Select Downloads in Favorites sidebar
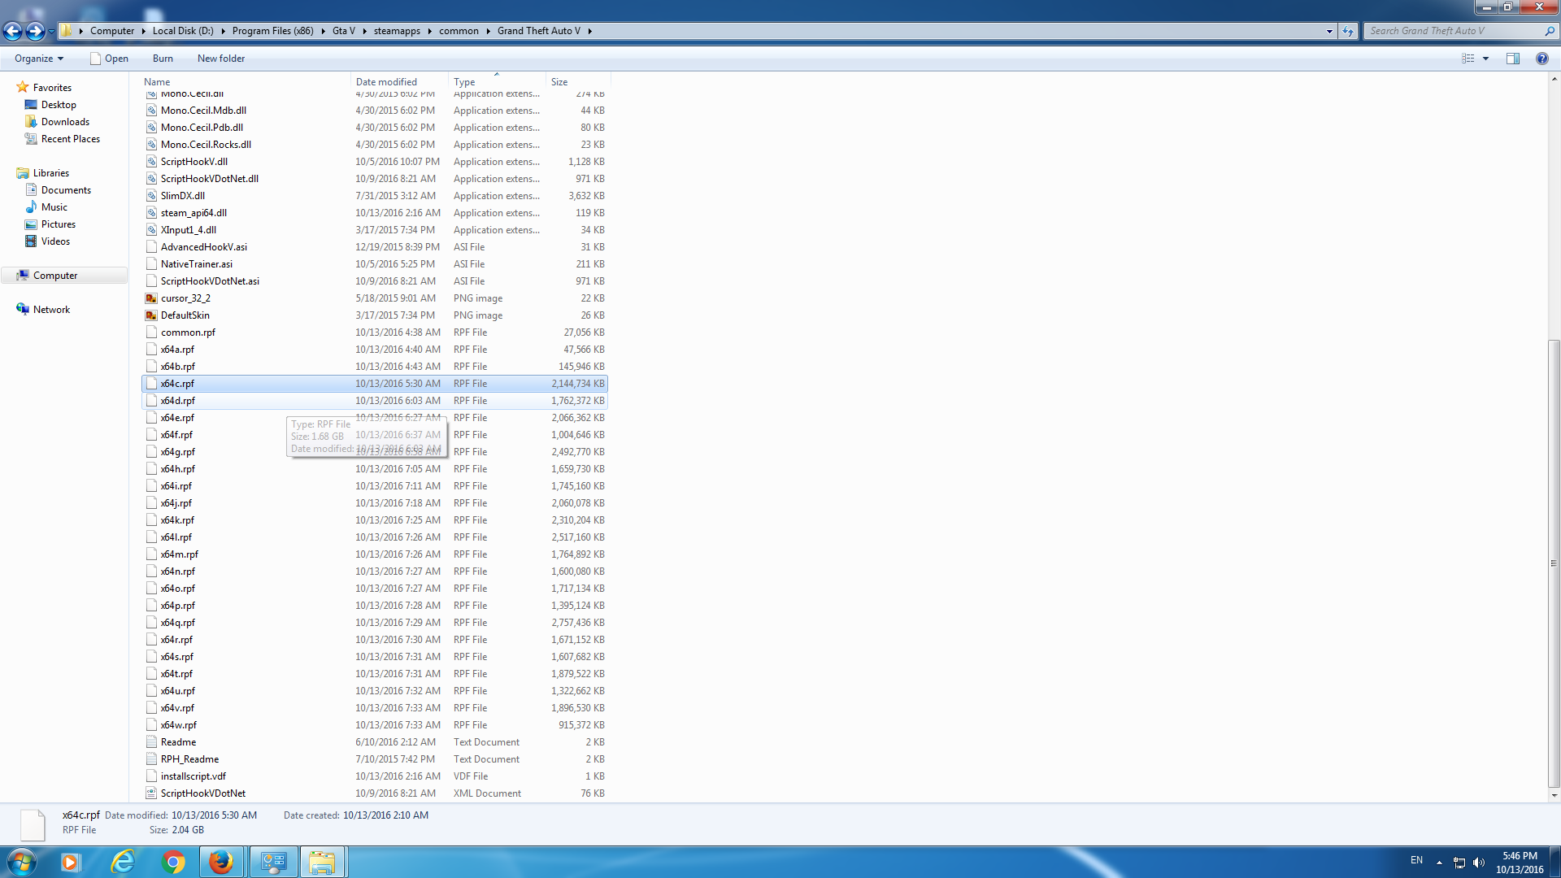 (65, 122)
